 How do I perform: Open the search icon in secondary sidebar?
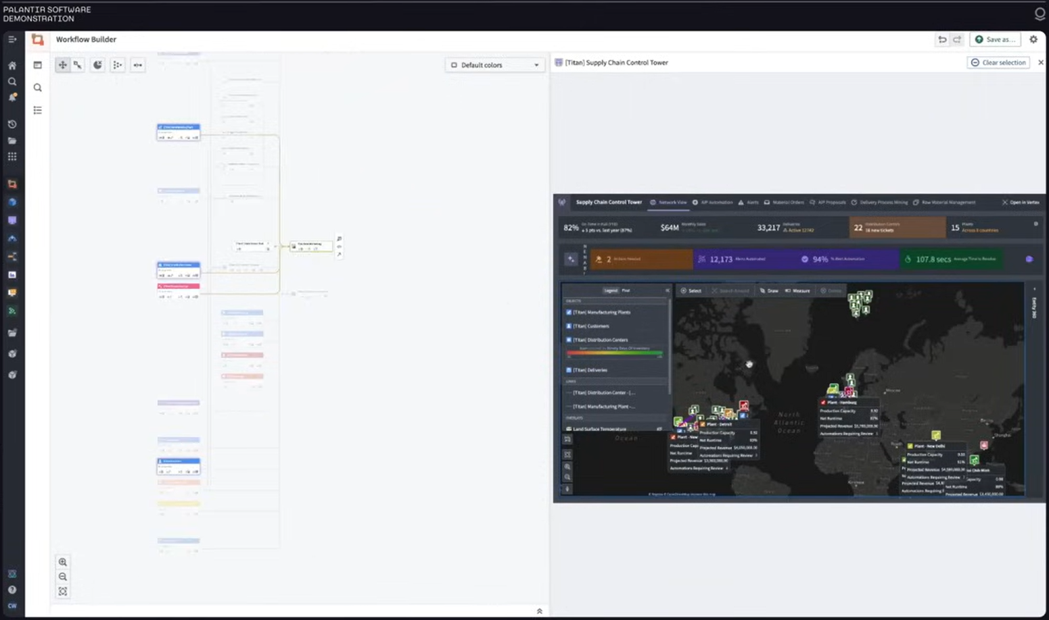[38, 88]
